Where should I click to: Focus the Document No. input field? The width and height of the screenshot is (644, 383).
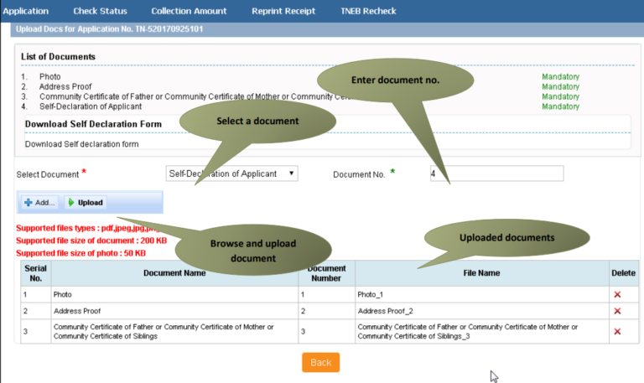tap(495, 173)
